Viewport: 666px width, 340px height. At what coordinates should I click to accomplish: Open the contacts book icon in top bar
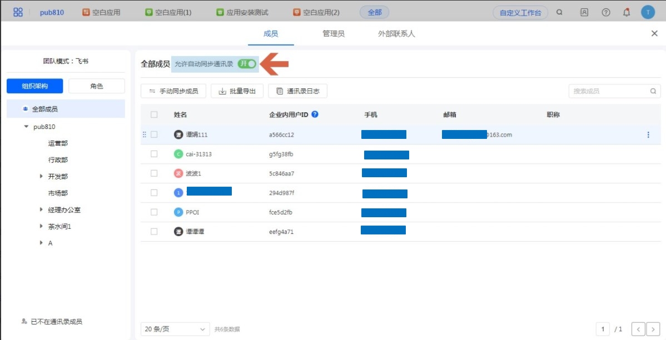tap(584, 12)
